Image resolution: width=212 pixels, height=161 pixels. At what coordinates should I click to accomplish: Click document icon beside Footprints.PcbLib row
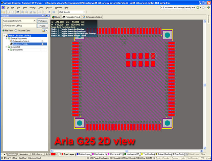tap(42, 44)
